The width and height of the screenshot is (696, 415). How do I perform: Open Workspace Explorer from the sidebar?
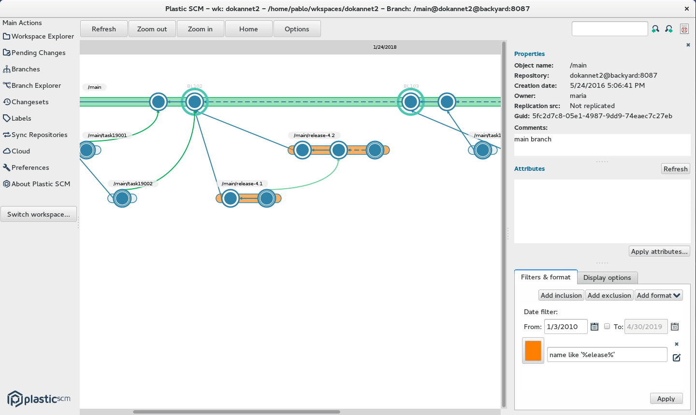point(39,36)
